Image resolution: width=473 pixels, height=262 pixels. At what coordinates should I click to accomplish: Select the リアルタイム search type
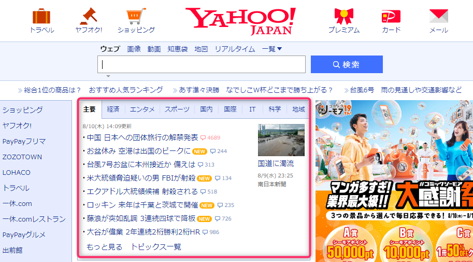click(235, 49)
